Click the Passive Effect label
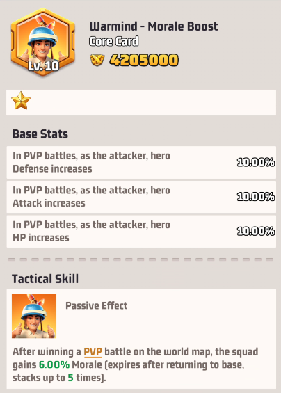The image size is (281, 393). (97, 305)
